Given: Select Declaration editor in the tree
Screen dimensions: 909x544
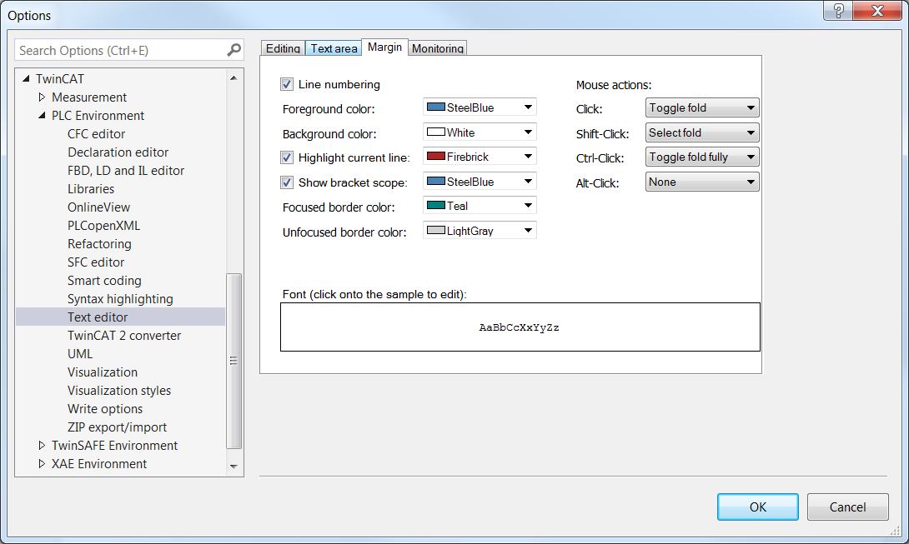Looking at the screenshot, I should 118,152.
